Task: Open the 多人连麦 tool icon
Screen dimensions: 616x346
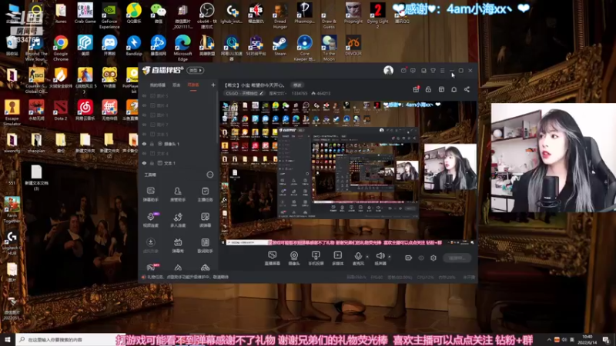Action: pyautogui.click(x=178, y=220)
